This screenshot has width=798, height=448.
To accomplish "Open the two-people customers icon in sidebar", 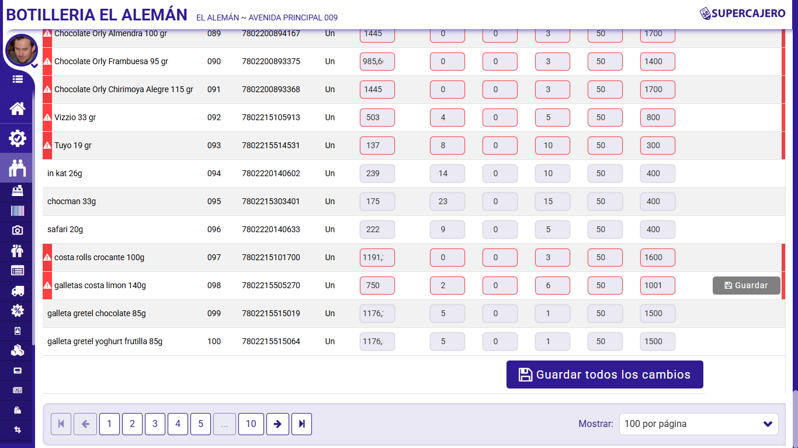I will [18, 251].
